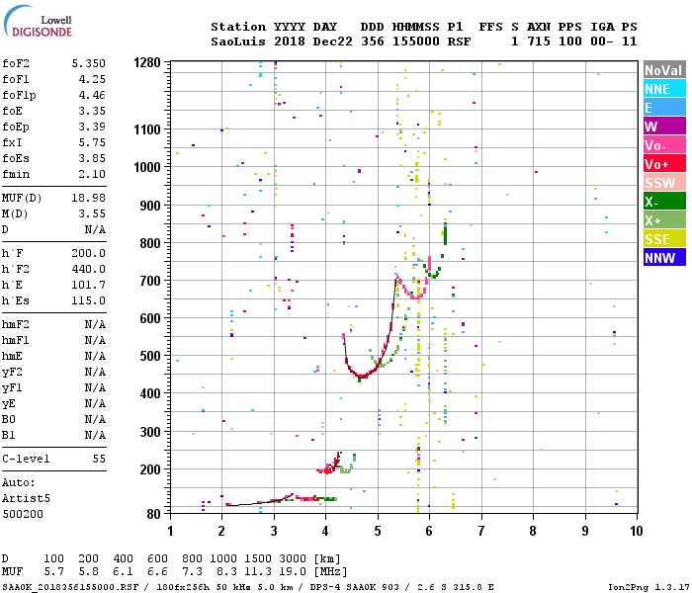Click the C-level value 55

point(99,459)
